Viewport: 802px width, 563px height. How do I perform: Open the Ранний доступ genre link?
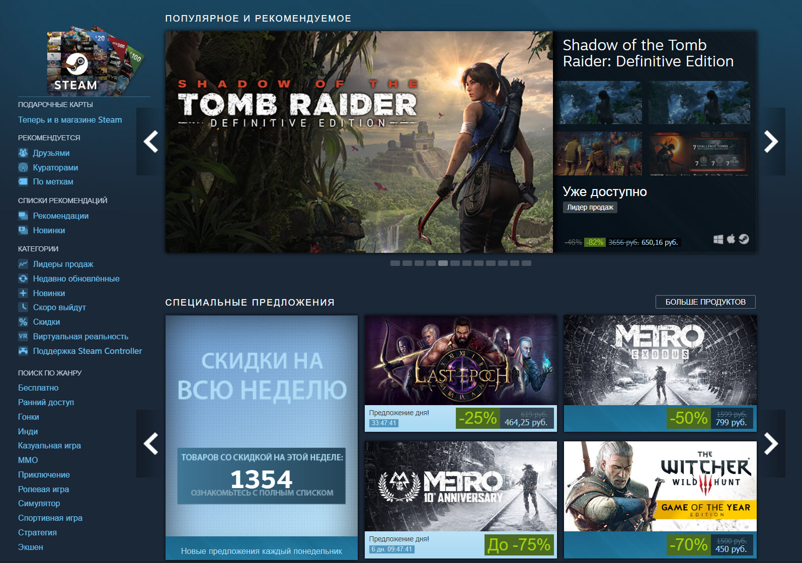[x=46, y=402]
